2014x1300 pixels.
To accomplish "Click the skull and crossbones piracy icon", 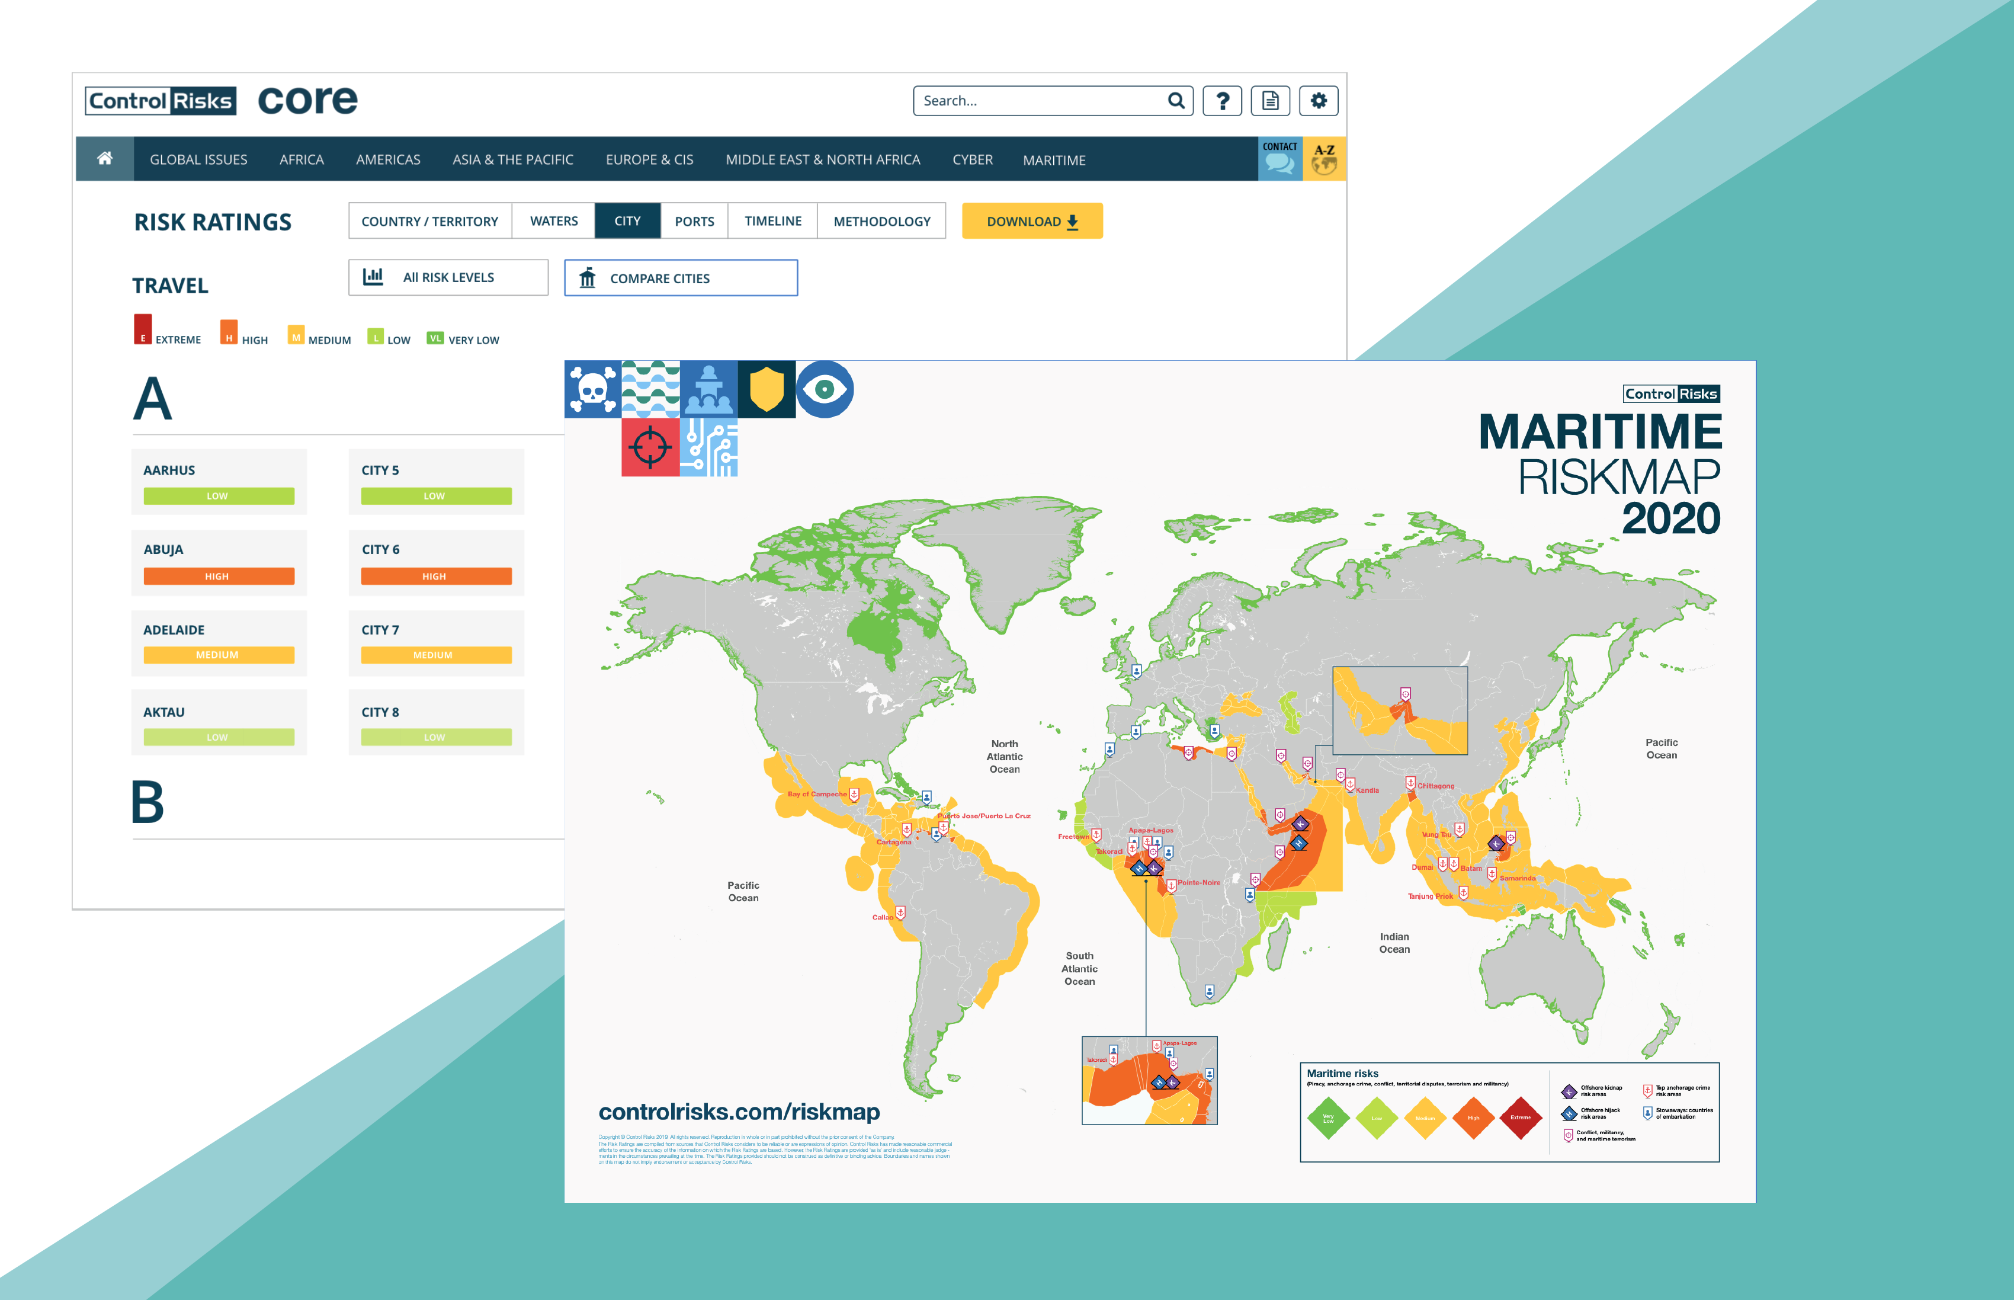I will point(592,389).
